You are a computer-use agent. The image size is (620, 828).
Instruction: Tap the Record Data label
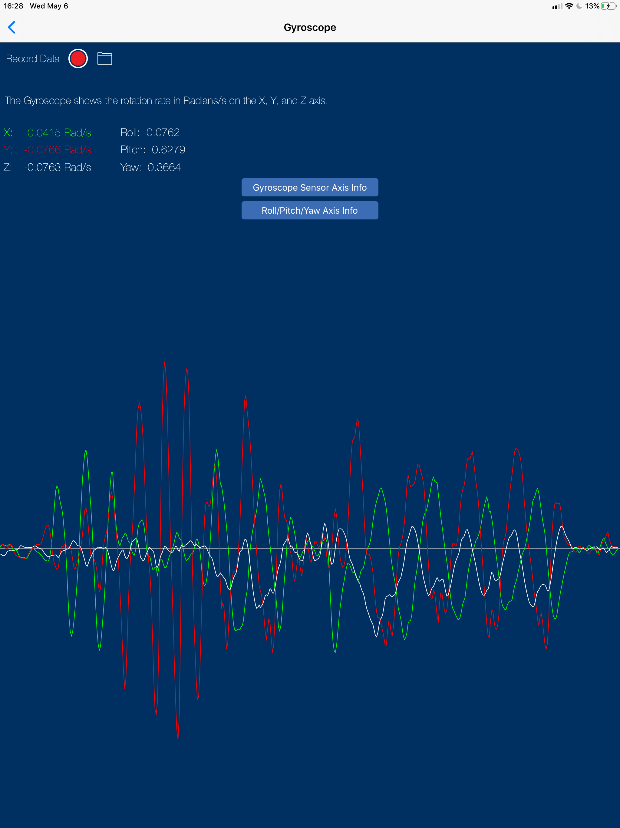(x=33, y=59)
